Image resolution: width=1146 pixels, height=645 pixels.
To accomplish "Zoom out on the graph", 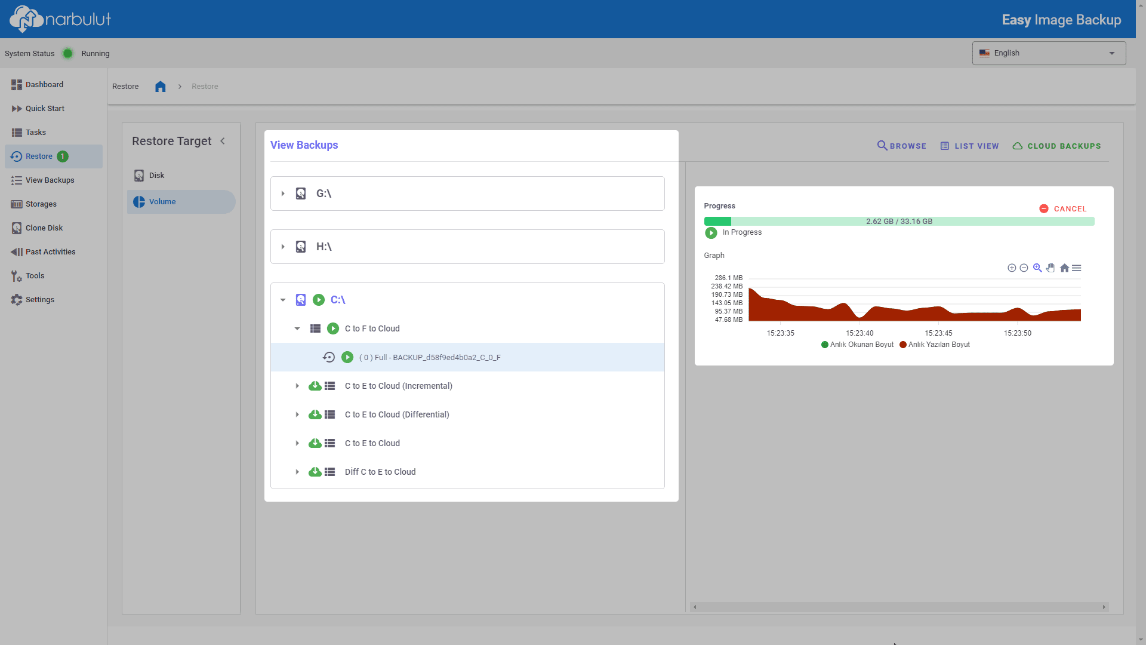I will pyautogui.click(x=1024, y=268).
